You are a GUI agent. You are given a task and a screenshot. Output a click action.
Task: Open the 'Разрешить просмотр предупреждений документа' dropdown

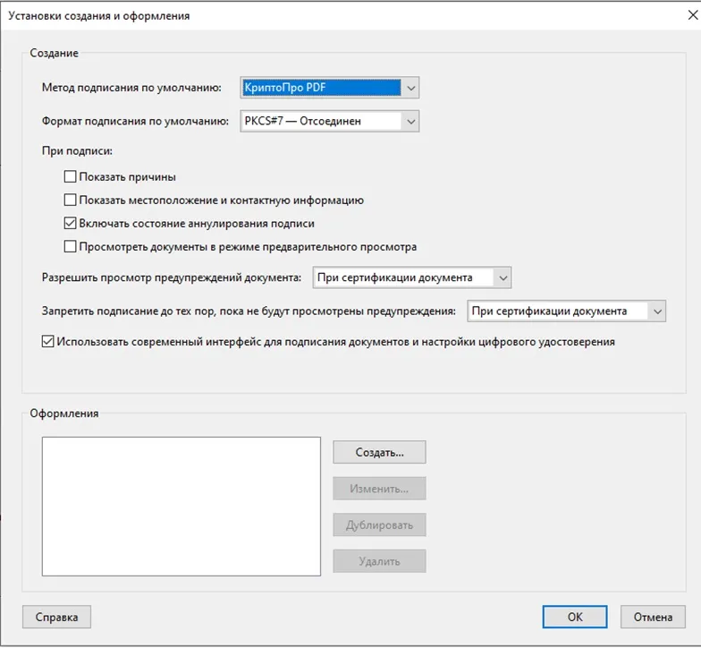point(502,278)
